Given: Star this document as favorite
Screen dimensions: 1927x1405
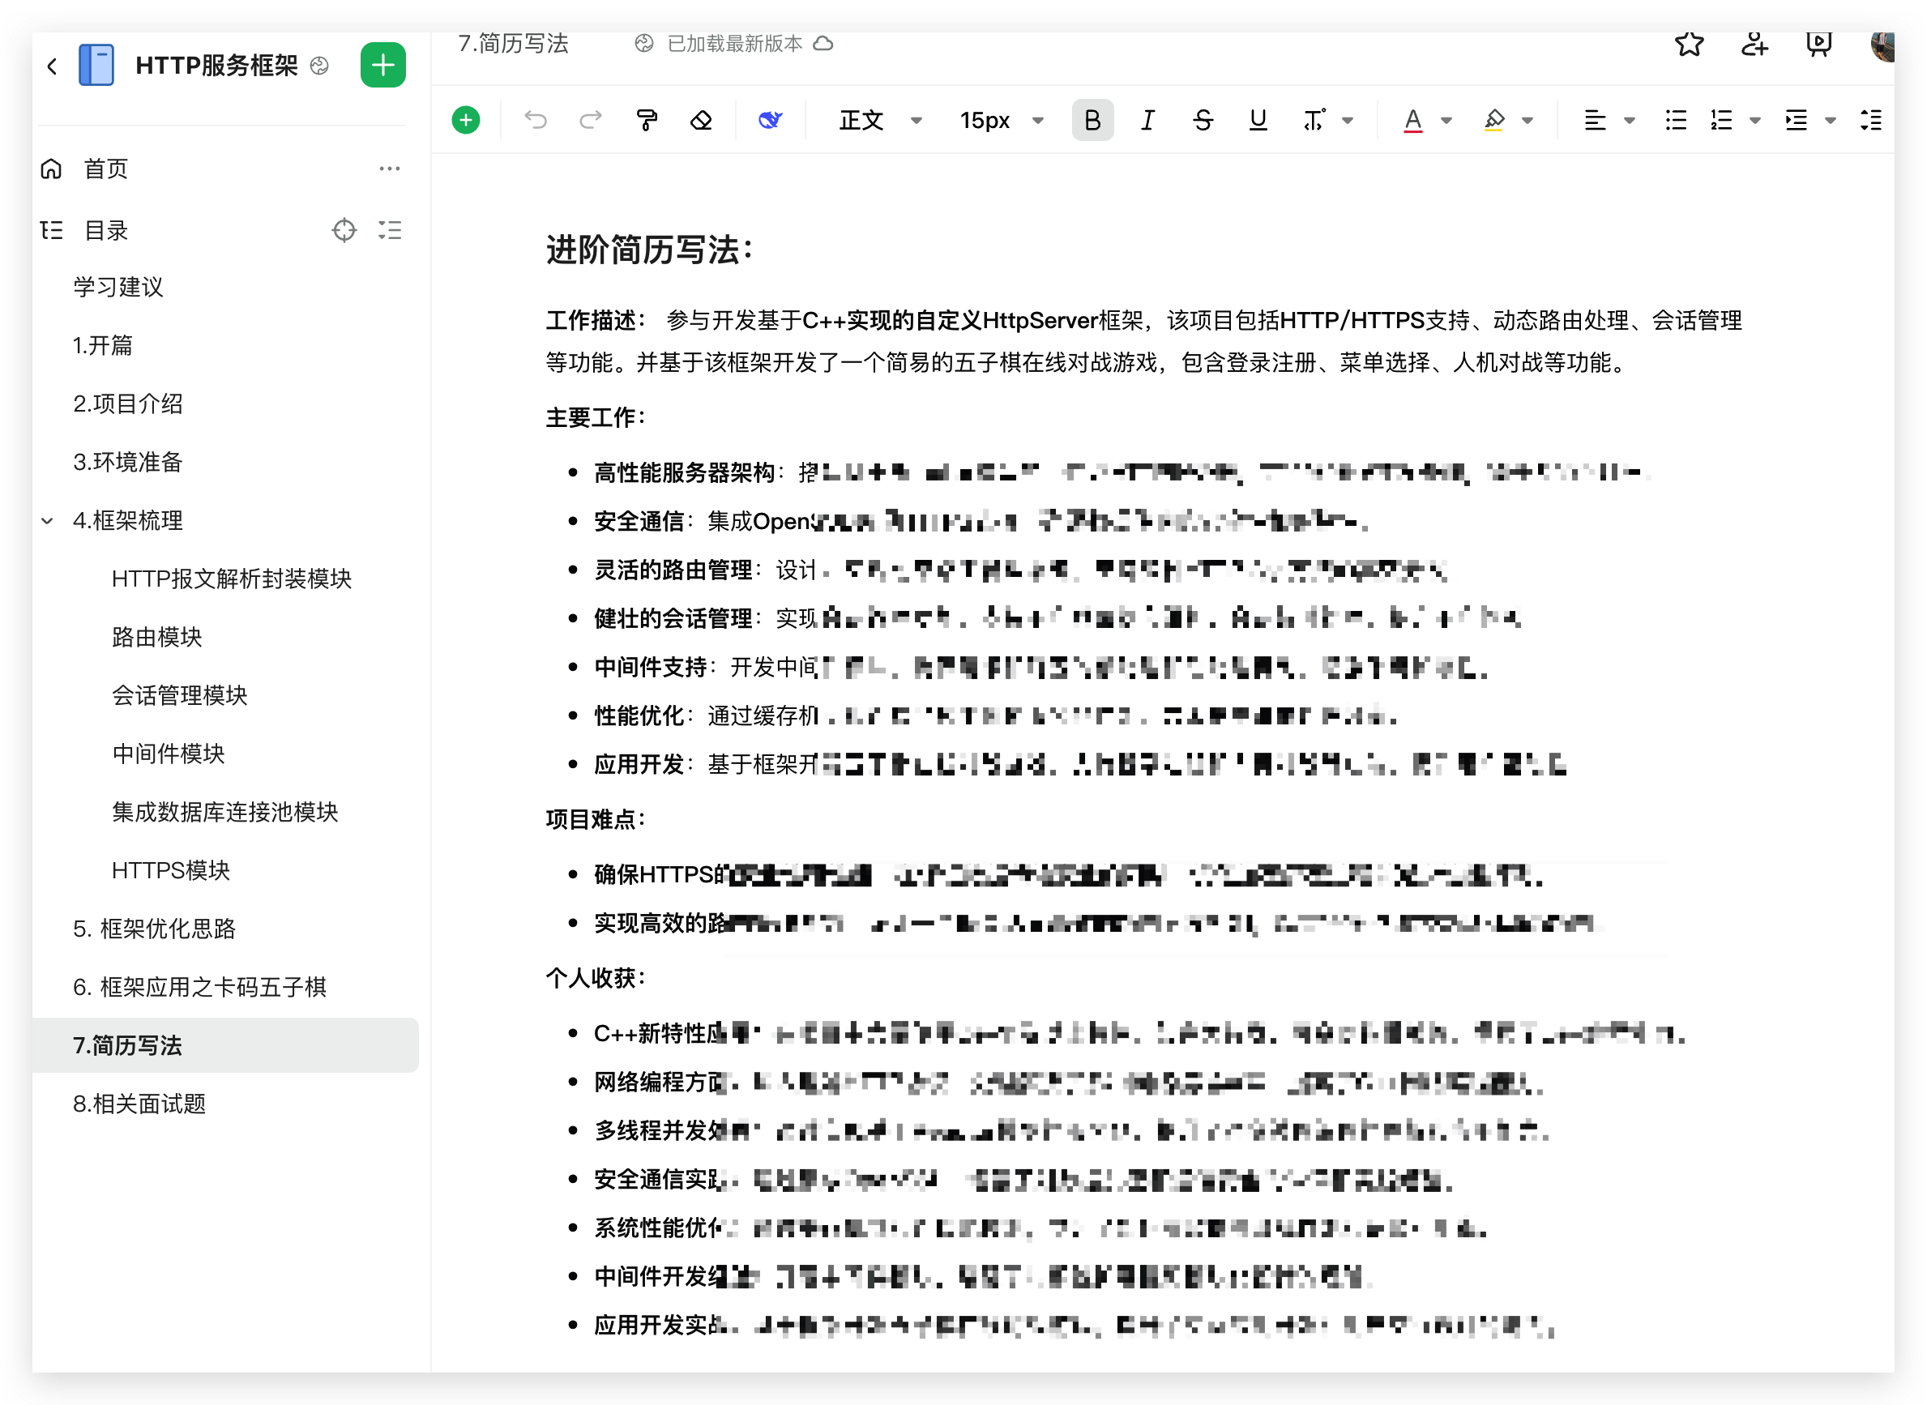Looking at the screenshot, I should click(x=1689, y=44).
